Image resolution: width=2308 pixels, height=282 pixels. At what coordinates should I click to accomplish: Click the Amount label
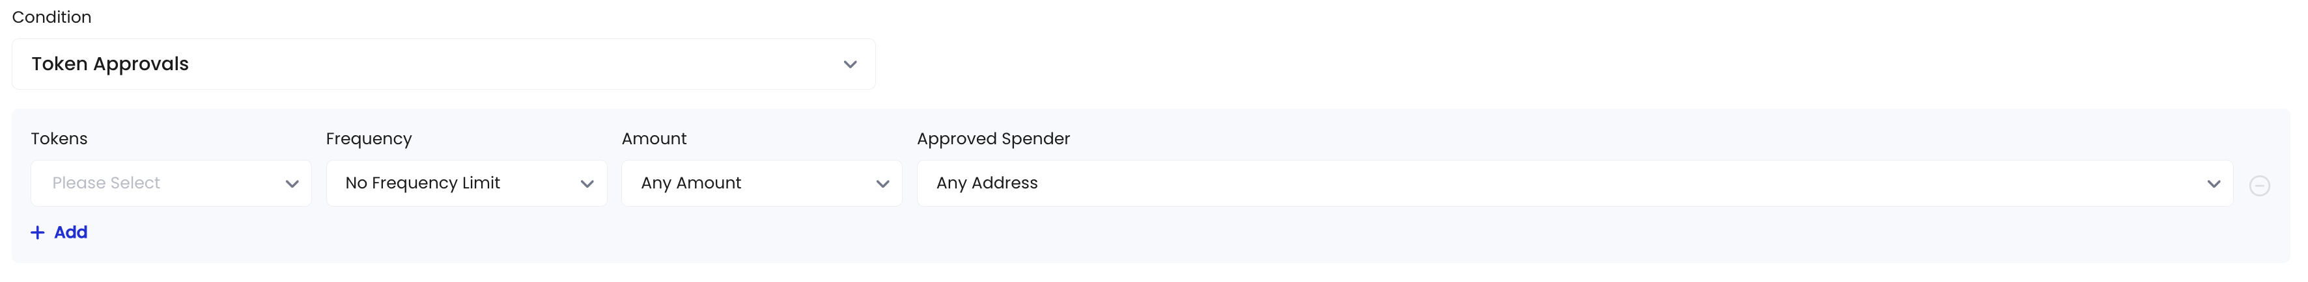654,139
